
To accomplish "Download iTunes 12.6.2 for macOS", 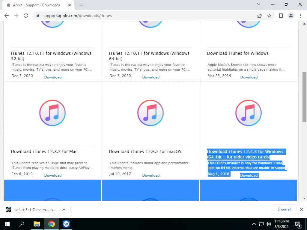I will coord(151,175).
